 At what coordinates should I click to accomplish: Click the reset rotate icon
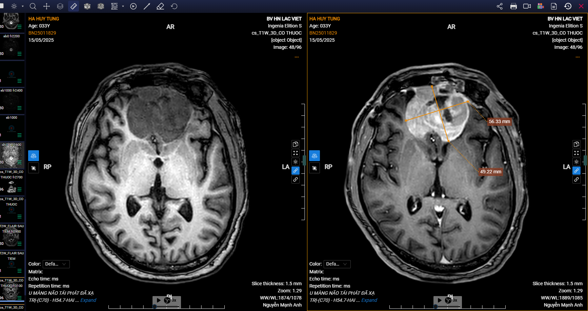tap(174, 6)
